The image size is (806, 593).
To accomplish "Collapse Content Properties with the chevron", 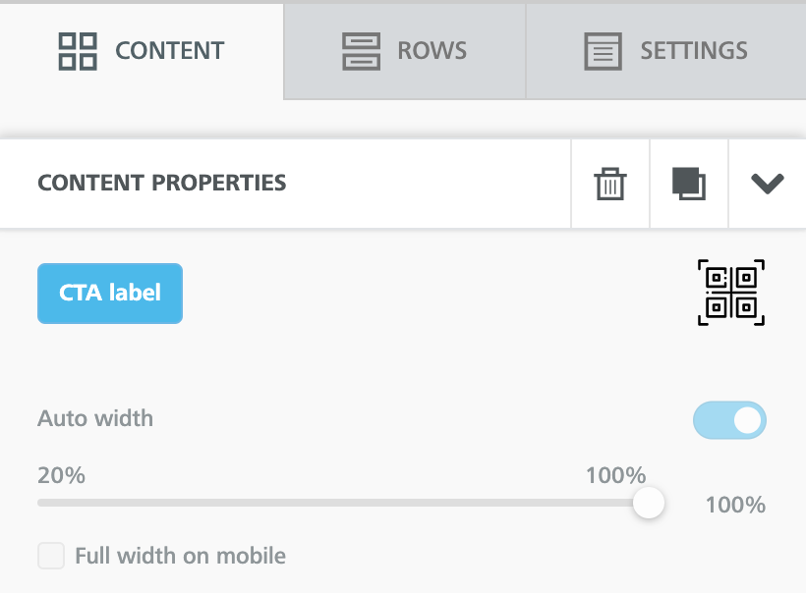I will [x=767, y=184].
